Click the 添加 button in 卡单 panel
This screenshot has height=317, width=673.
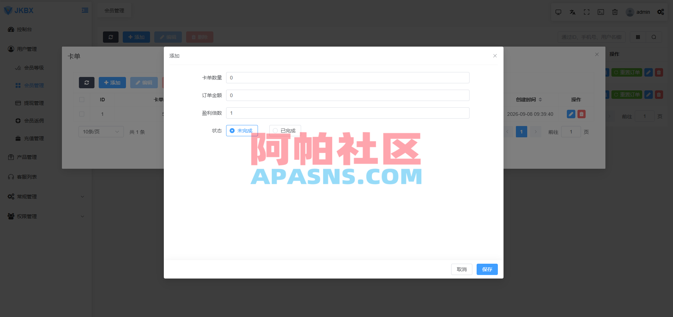[112, 83]
